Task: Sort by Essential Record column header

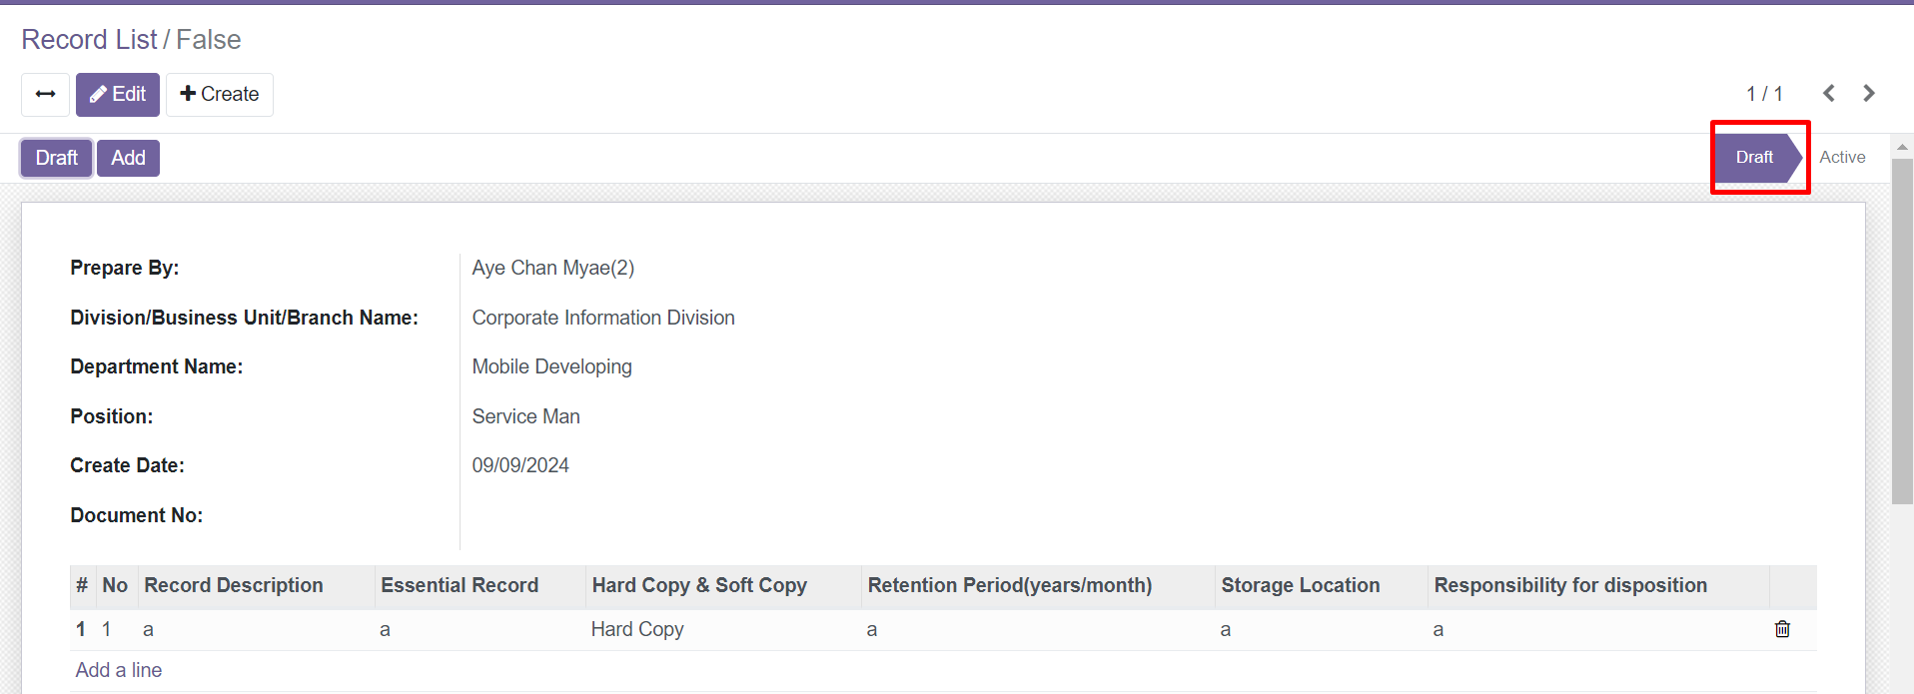Action: pos(479,586)
